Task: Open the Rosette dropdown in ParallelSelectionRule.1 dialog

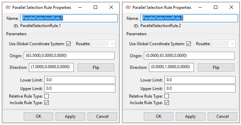Action: coord(104,44)
